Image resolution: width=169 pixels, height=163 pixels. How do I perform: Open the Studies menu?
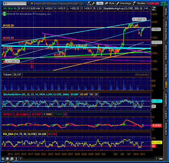click(139, 3)
